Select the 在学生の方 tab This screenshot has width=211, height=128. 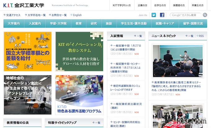160,5
